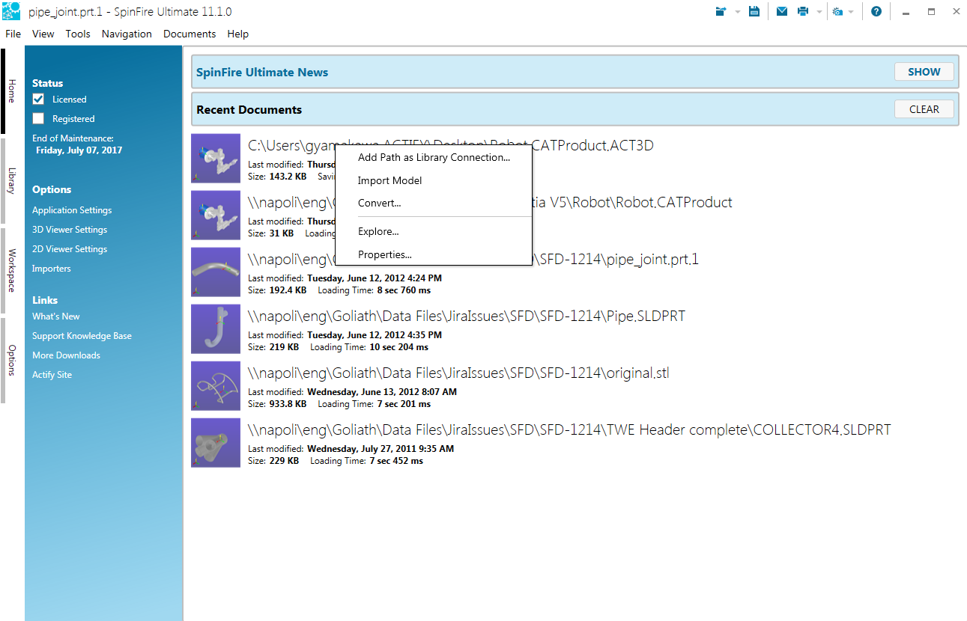Click the Print icon
Screen dimensions: 967x621
pyautogui.click(x=803, y=11)
